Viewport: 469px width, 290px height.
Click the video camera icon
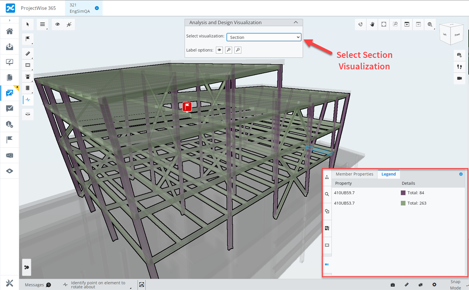click(x=459, y=79)
